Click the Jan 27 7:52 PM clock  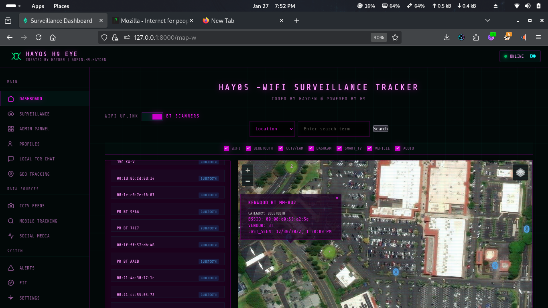coord(274,6)
